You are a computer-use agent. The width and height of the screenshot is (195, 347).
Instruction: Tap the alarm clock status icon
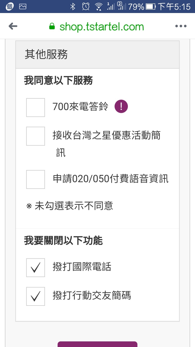point(86,7)
